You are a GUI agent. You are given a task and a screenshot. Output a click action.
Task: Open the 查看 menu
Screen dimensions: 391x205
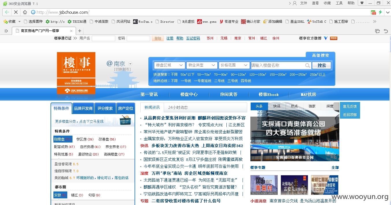click(315, 3)
